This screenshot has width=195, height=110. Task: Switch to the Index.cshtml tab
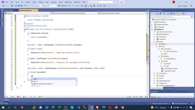click(9, 10)
